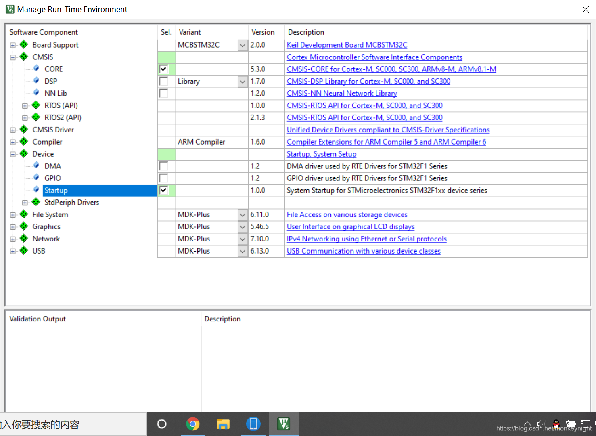Viewport: 596px width, 436px height.
Task: Click the green diamond icon beside Device
Action: pyautogui.click(x=24, y=153)
